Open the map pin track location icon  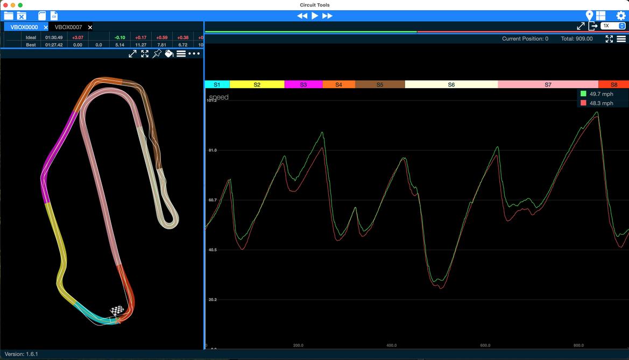[x=589, y=16]
